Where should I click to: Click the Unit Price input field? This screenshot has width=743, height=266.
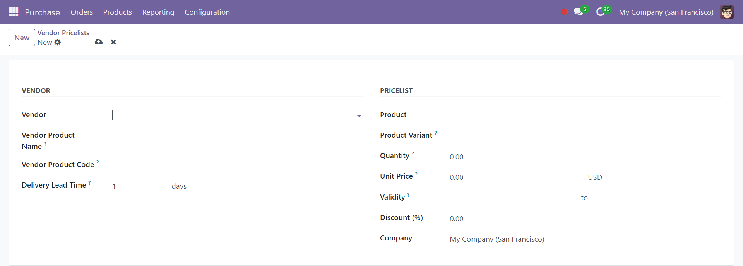click(x=515, y=177)
